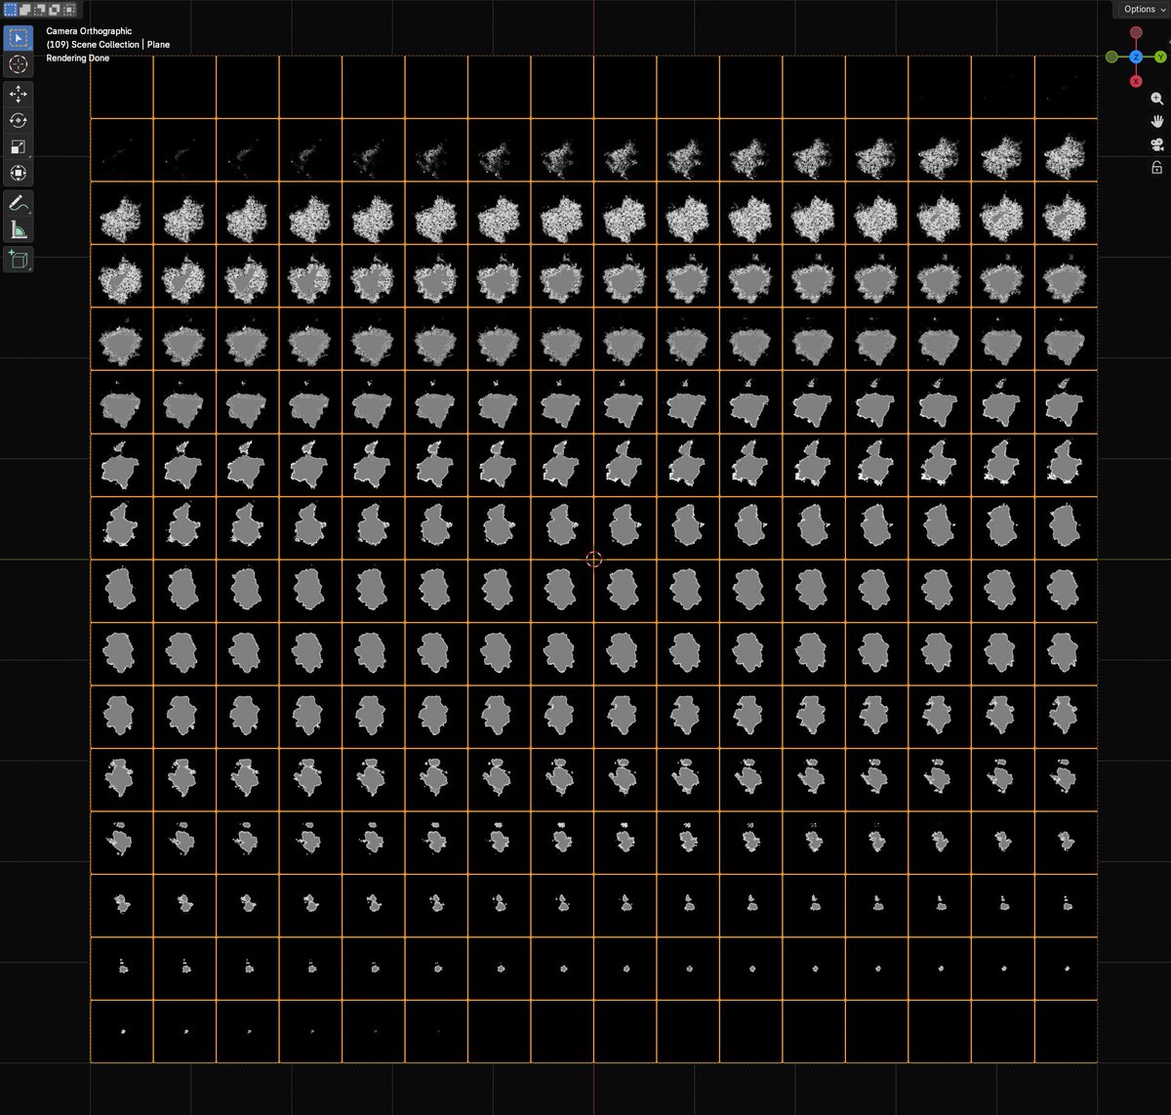Select the Select Box tool

[19, 38]
